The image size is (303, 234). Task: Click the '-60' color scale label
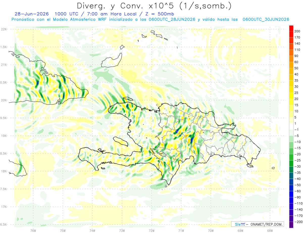pyautogui.click(x=298, y=191)
